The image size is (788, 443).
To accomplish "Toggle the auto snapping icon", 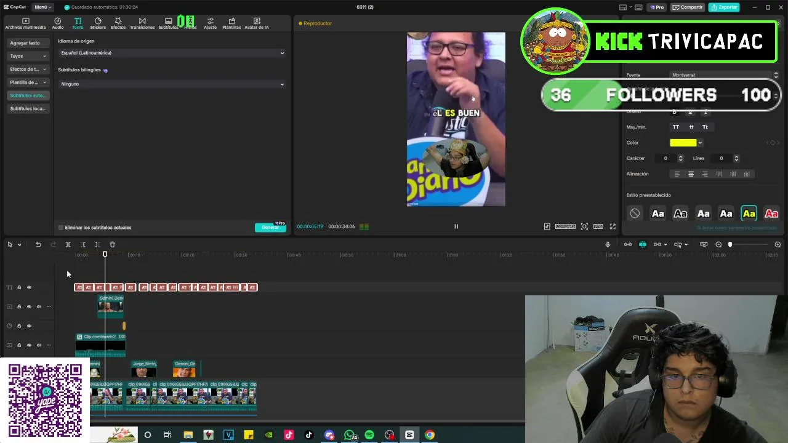I will pos(642,245).
